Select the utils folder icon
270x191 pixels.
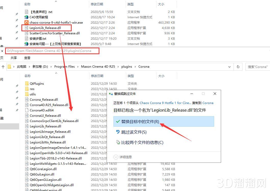[x=27, y=94]
